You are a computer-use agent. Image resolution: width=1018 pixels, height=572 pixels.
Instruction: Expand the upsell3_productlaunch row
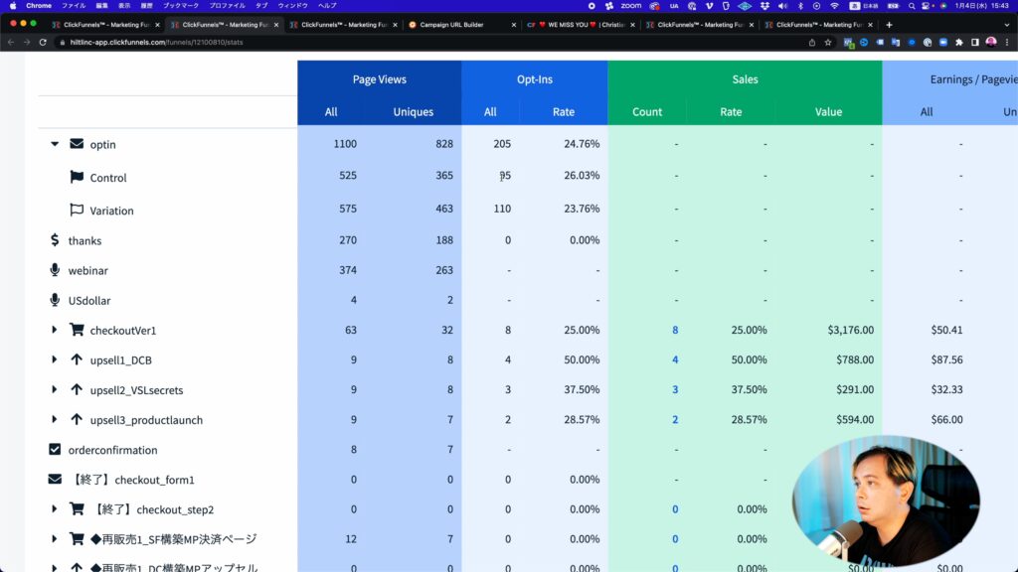(x=55, y=420)
